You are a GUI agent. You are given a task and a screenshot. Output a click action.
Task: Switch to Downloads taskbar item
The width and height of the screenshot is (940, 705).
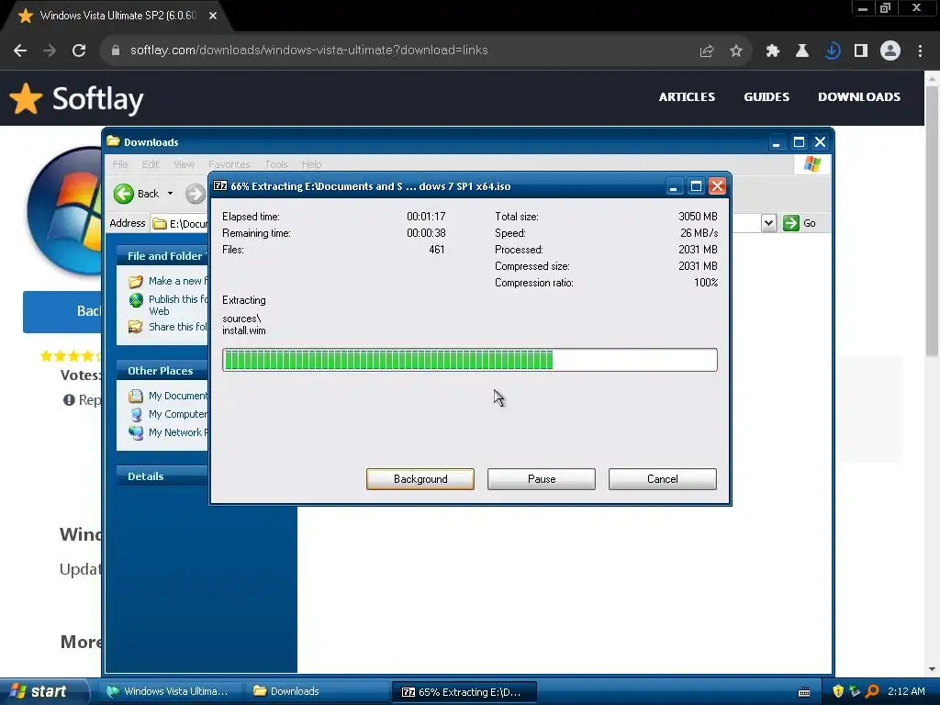point(316,691)
